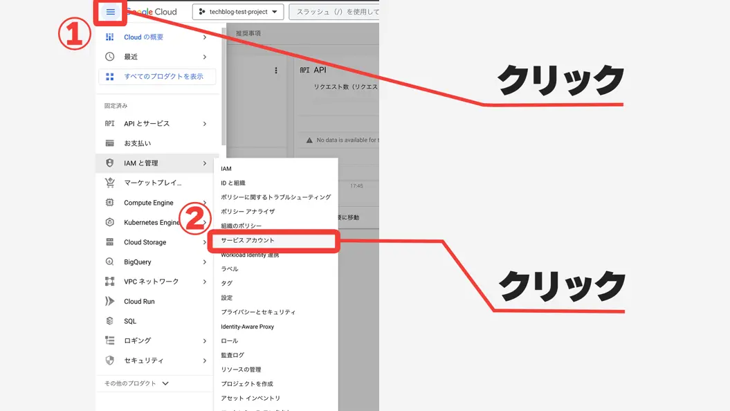The image size is (730, 411).
Task: Select IAM in the submenu
Action: (x=226, y=169)
